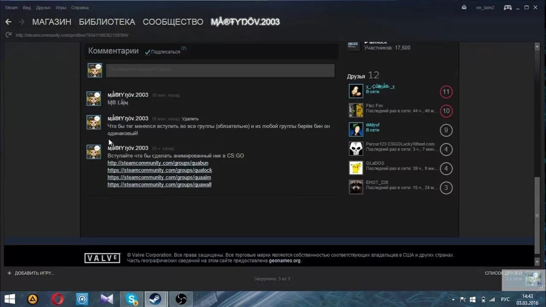Image resolution: width=546 pixels, height=307 pixels.
Task: Open the Windows Start menu
Action: (x=9, y=298)
